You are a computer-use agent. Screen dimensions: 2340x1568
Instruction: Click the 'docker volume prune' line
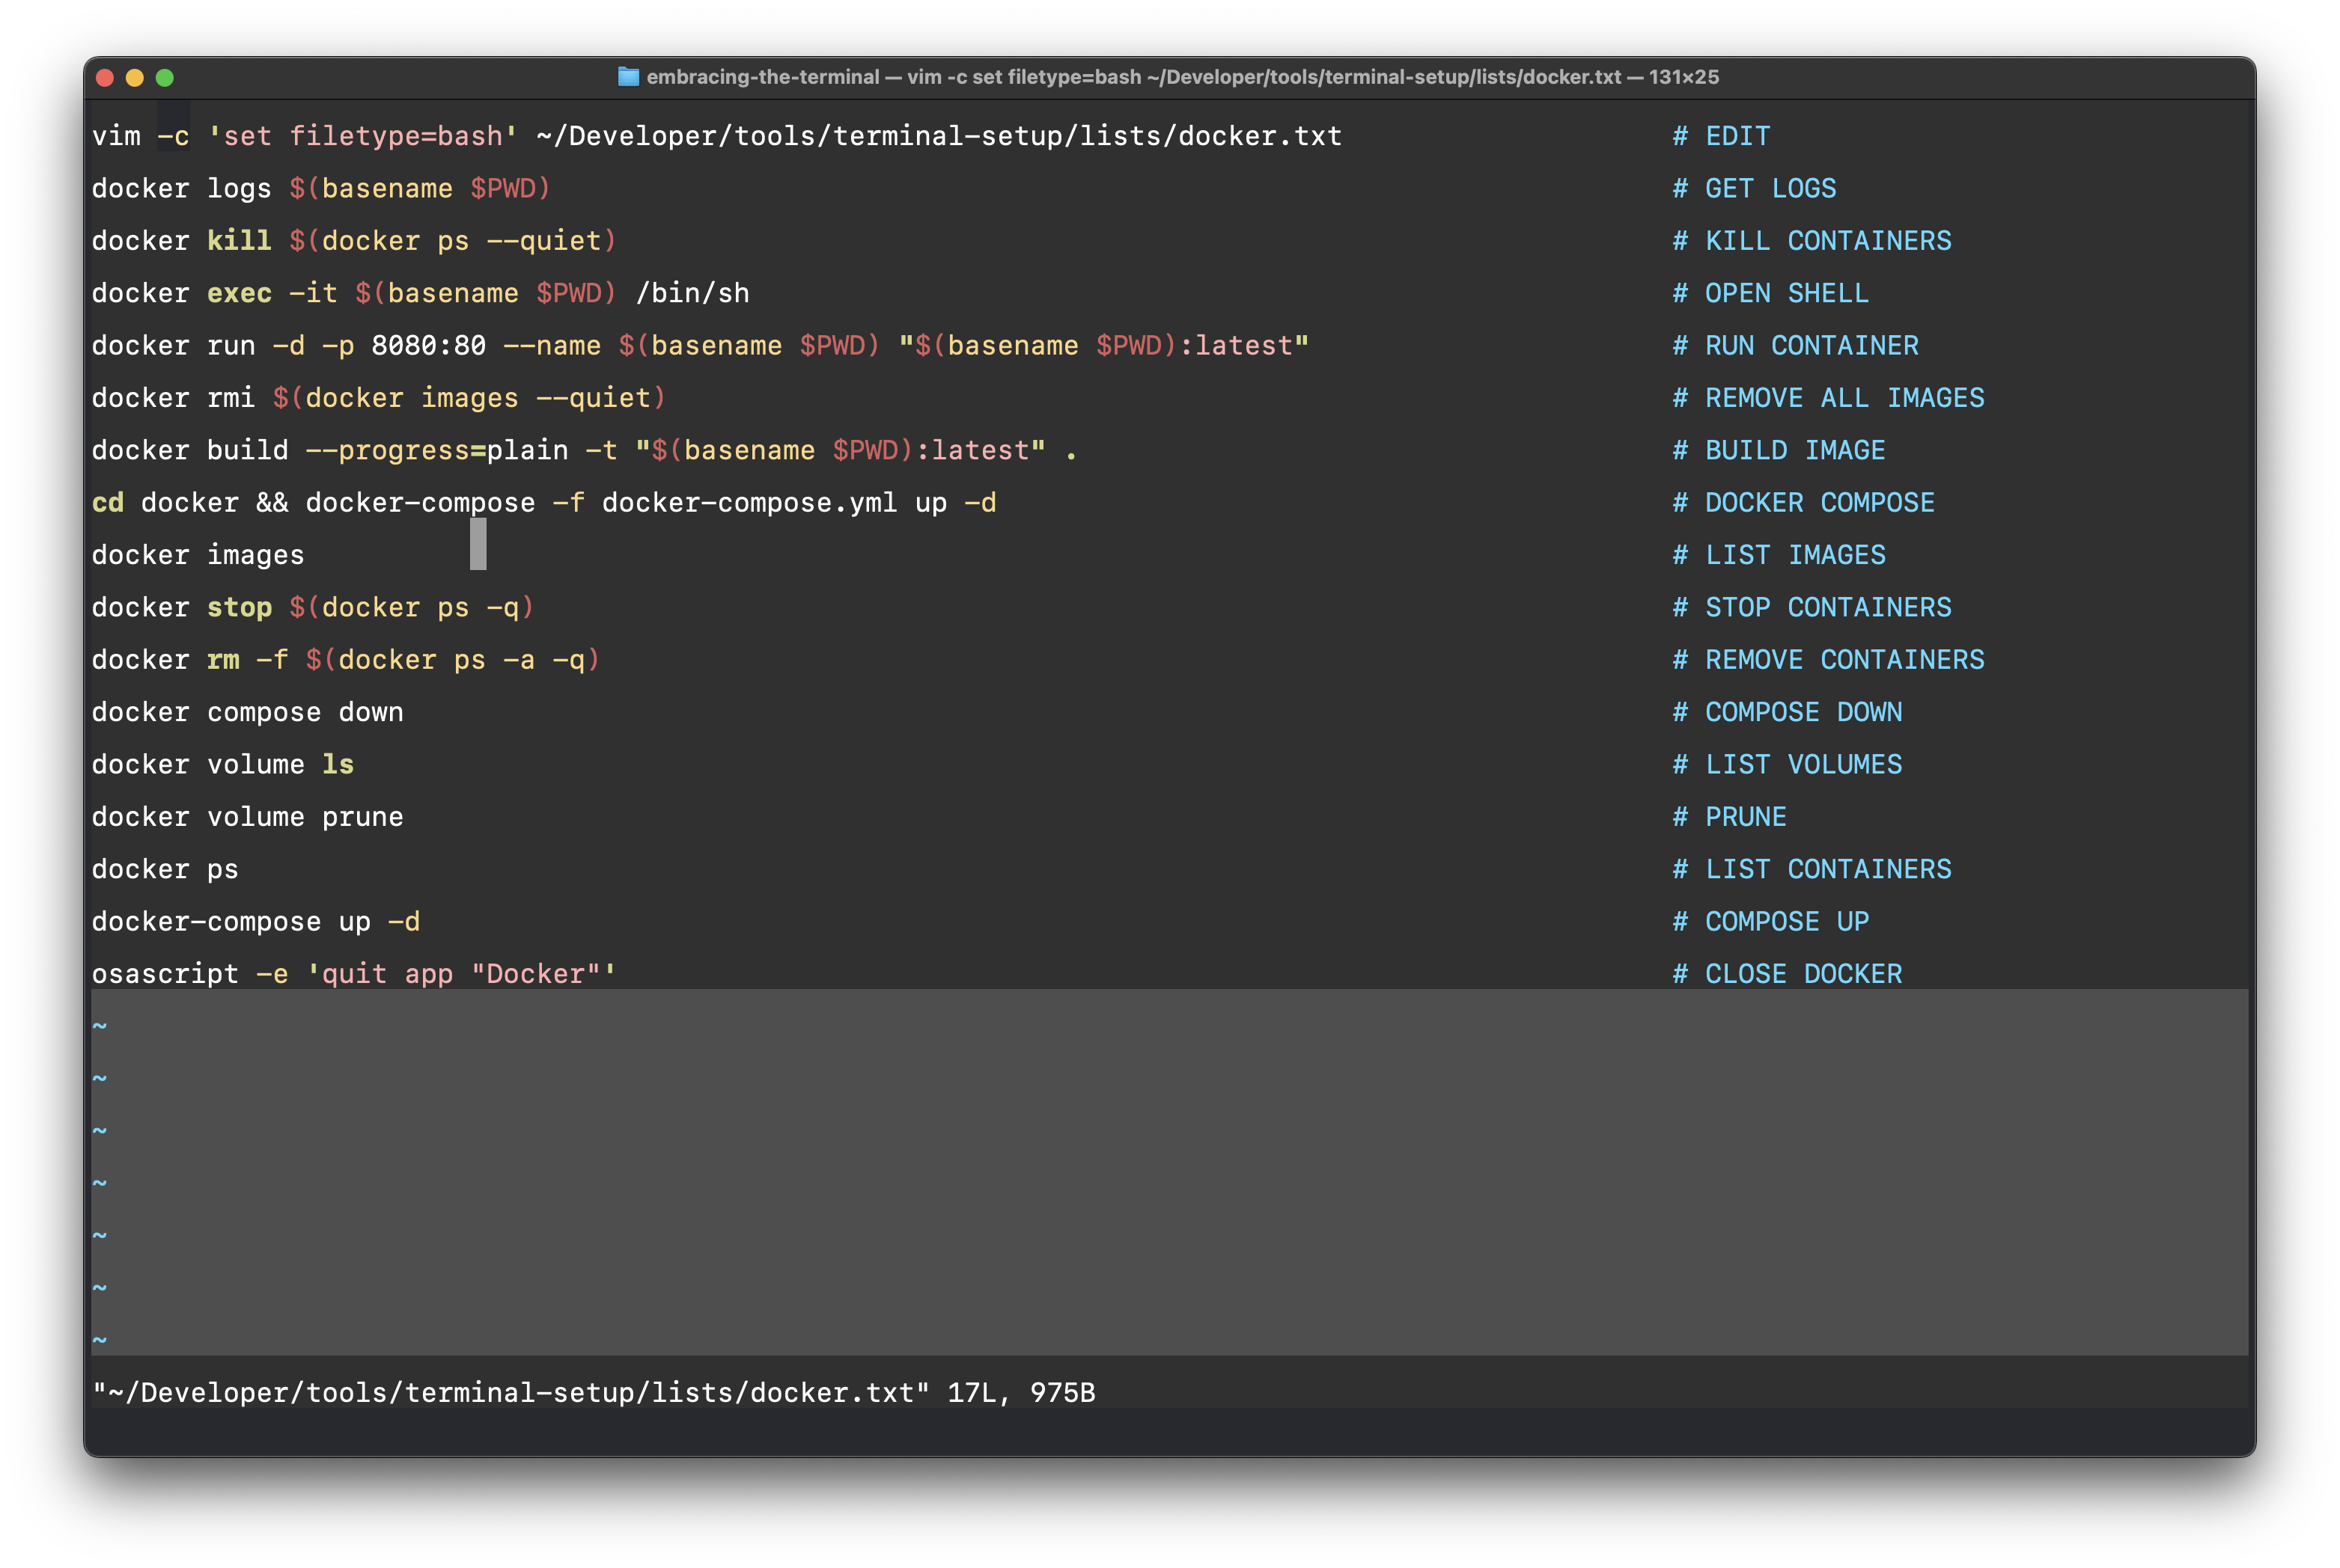tap(247, 817)
